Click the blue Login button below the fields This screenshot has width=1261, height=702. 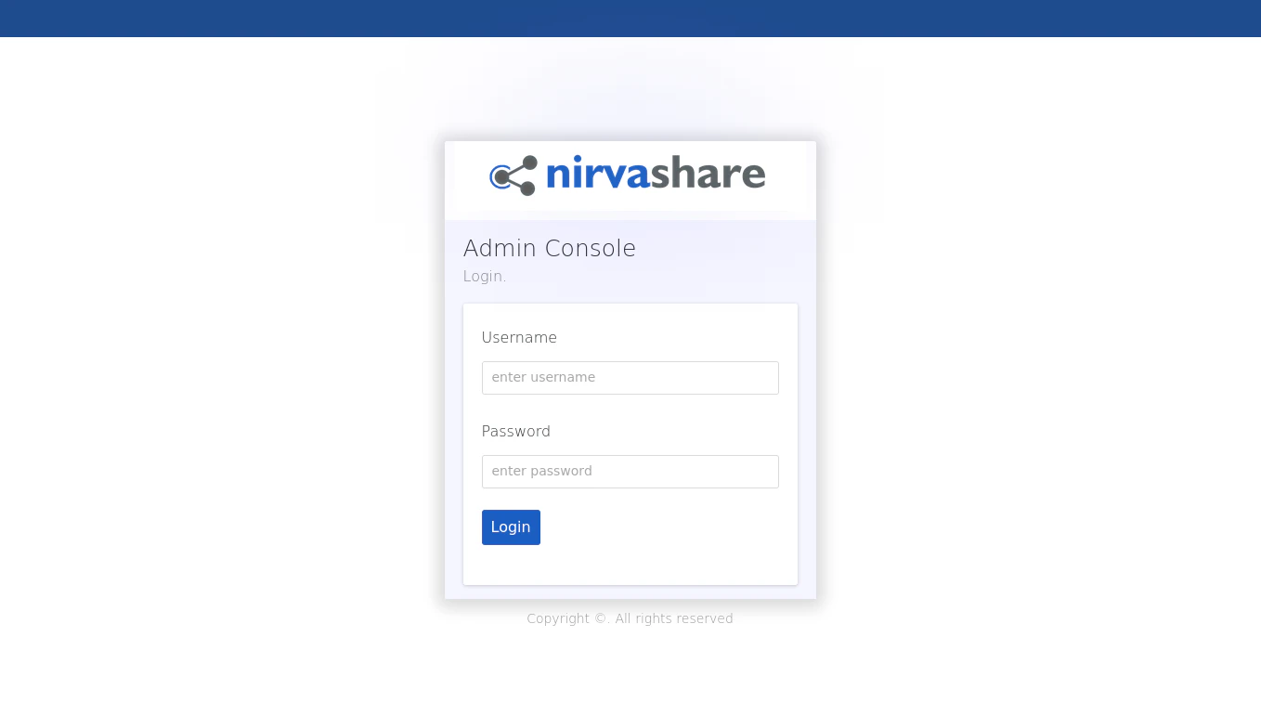tap(511, 526)
